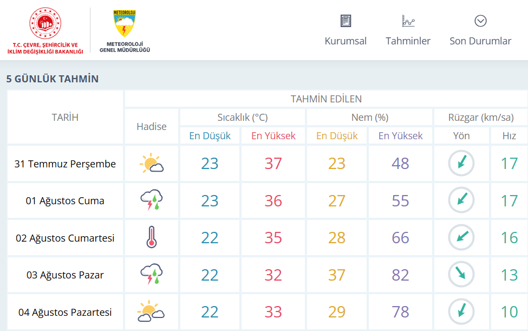528x331 pixels.
Task: Click the sunny cloudy icon for 04 Ağustos Pazartesi
Action: [151, 311]
